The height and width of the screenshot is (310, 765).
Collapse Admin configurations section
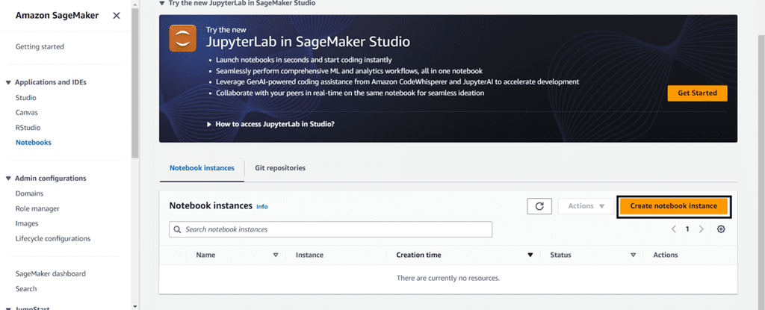pos(8,179)
